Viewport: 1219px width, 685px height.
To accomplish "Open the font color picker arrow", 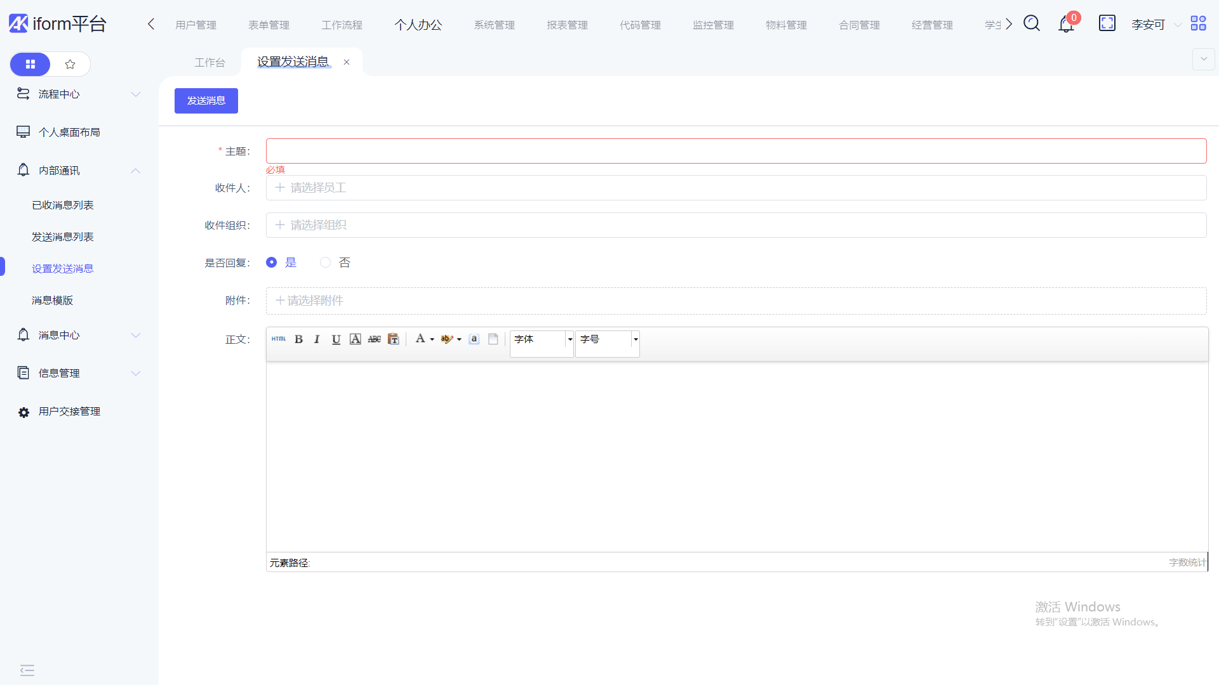I will pyautogui.click(x=432, y=339).
